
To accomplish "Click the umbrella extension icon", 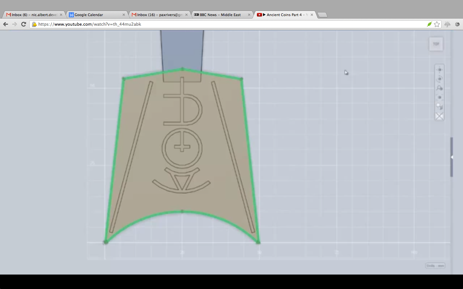I will pyautogui.click(x=447, y=24).
